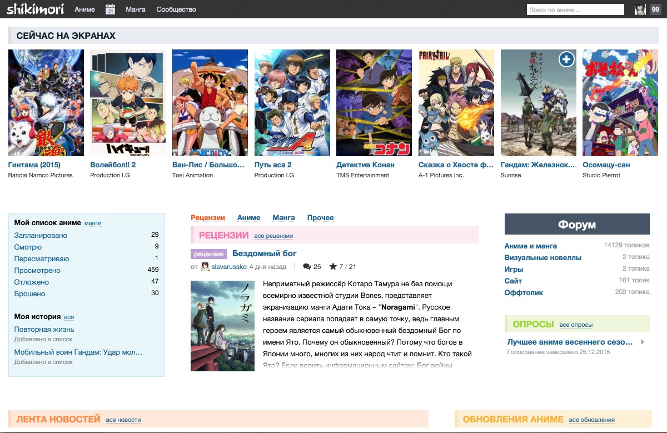Click slavarussko's small avatar icon
Image resolution: width=667 pixels, height=433 pixels.
(205, 267)
